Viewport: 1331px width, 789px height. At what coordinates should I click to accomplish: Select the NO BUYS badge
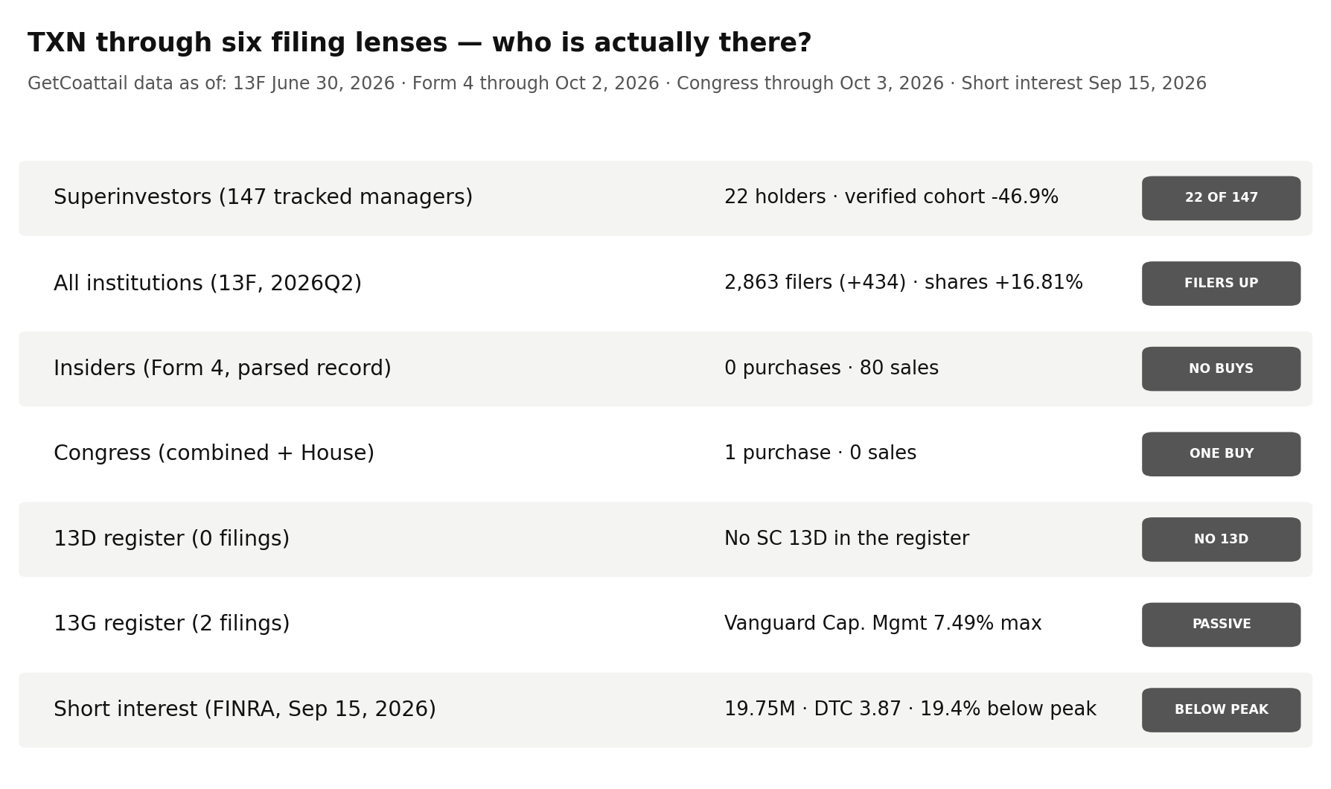click(x=1221, y=368)
